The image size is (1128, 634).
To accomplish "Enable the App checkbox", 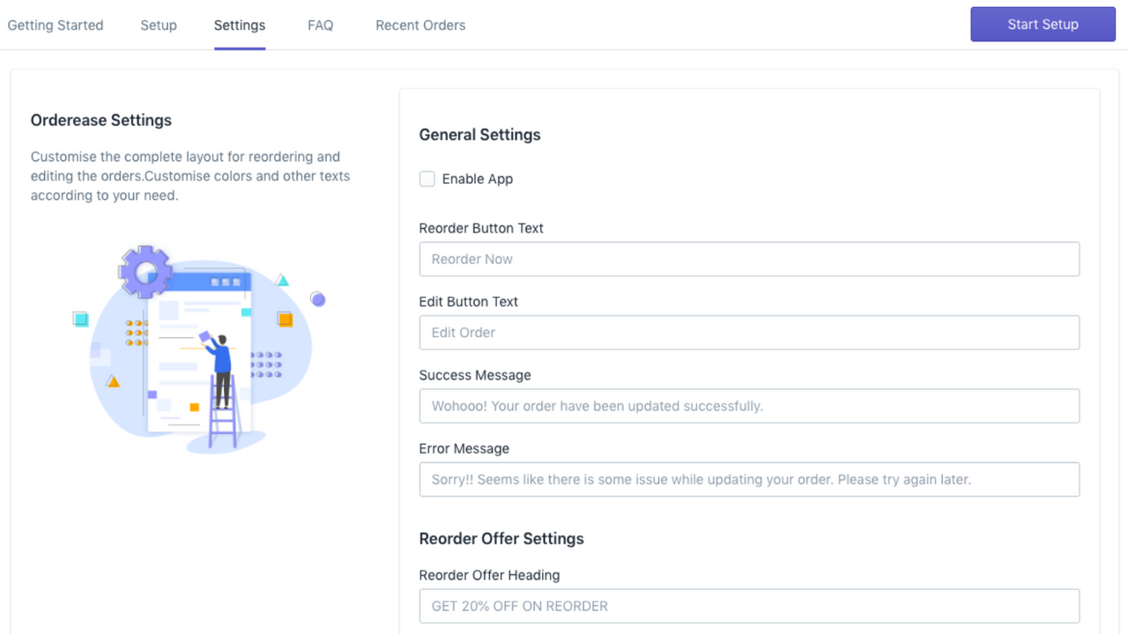I will [427, 179].
